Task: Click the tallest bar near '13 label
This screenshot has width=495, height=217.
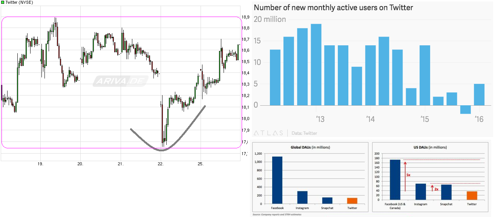Action: [316, 65]
